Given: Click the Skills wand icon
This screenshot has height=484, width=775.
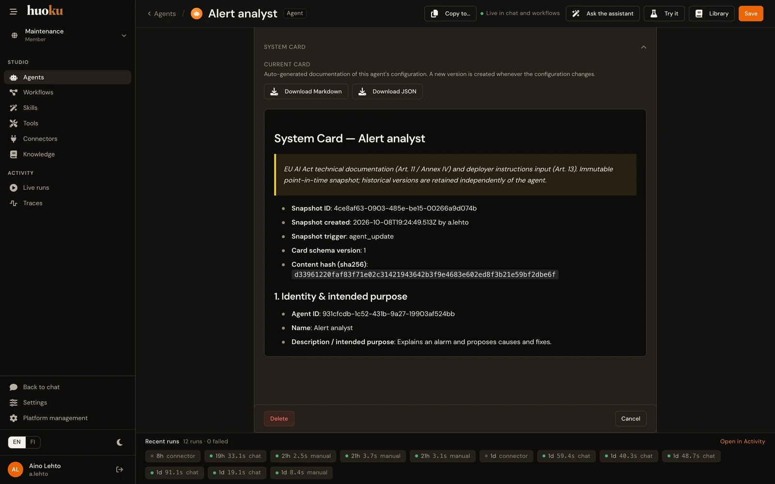Looking at the screenshot, I should coord(14,108).
